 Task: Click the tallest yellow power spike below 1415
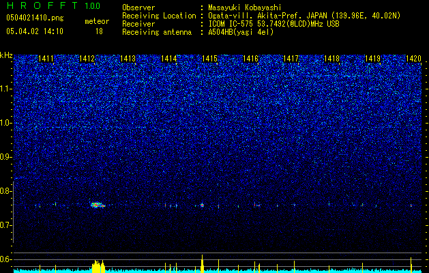tap(202, 263)
